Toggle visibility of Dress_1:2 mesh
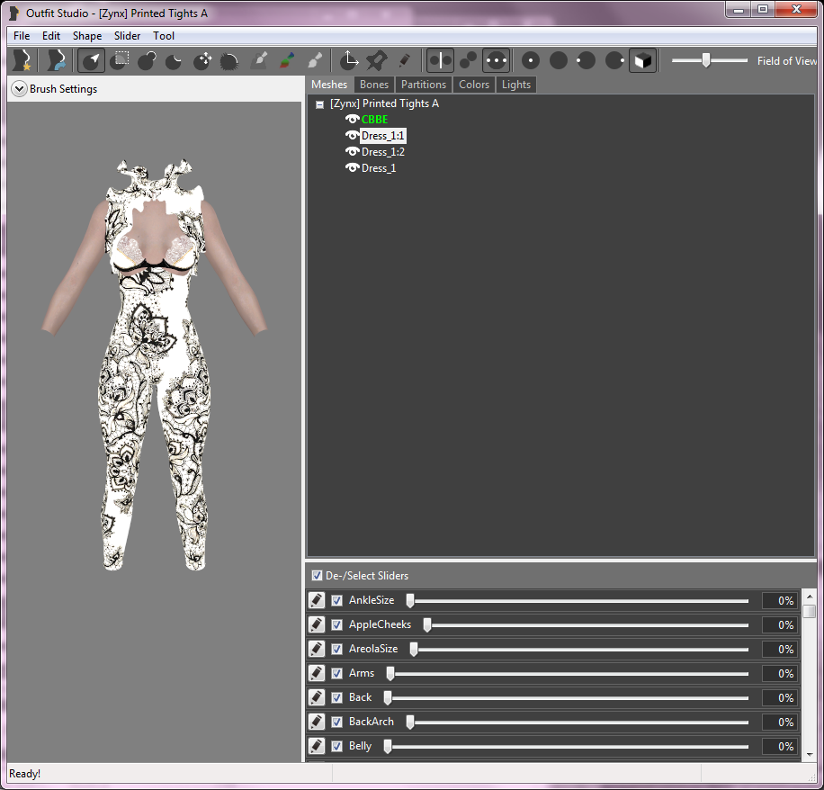The image size is (824, 790). pos(352,152)
